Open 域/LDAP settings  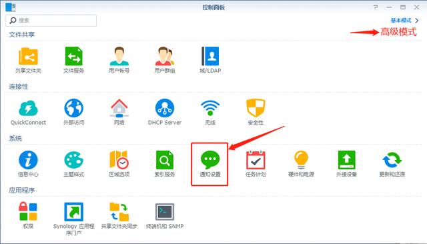[x=210, y=56]
